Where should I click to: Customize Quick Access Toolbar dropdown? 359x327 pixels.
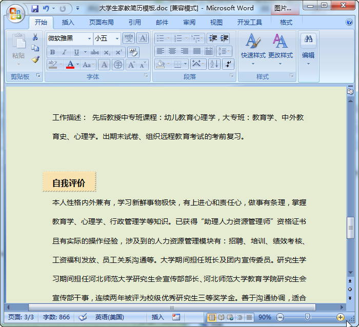(x=78, y=9)
